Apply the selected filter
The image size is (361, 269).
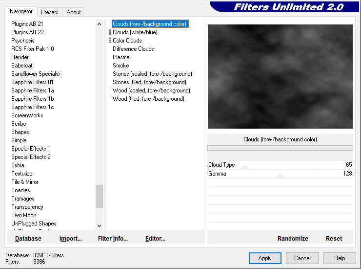pyautogui.click(x=265, y=258)
